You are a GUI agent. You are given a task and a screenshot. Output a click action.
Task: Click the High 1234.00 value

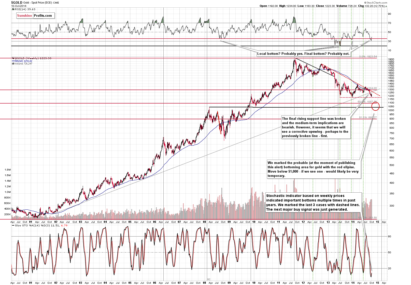[288, 6]
